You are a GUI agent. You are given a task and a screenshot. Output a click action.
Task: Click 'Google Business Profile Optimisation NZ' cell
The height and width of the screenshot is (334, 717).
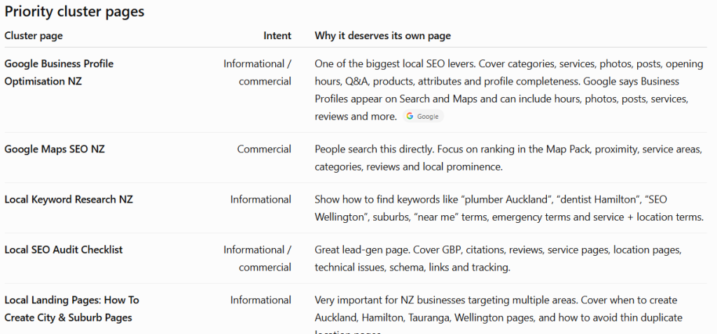click(x=59, y=73)
